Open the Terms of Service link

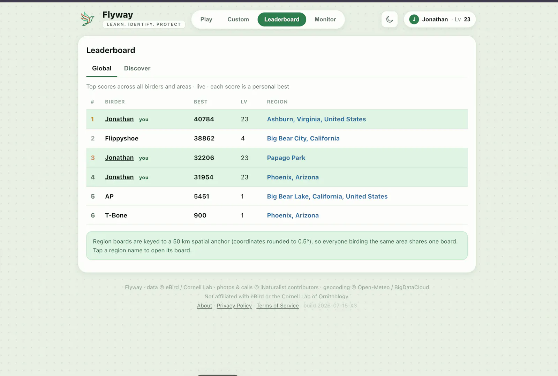[278, 306]
